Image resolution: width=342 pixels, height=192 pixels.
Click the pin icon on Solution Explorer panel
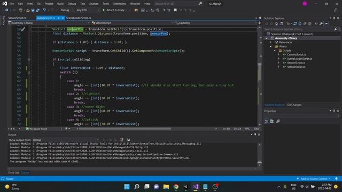pyautogui.click(x=334, y=18)
